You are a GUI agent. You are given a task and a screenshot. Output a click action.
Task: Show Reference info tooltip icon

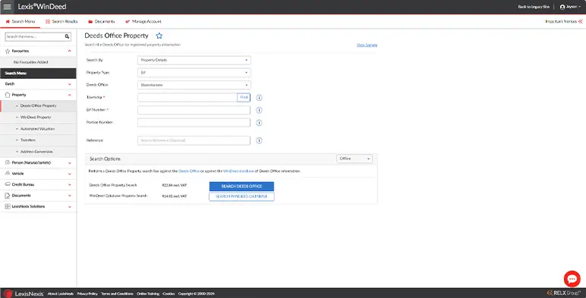259,141
